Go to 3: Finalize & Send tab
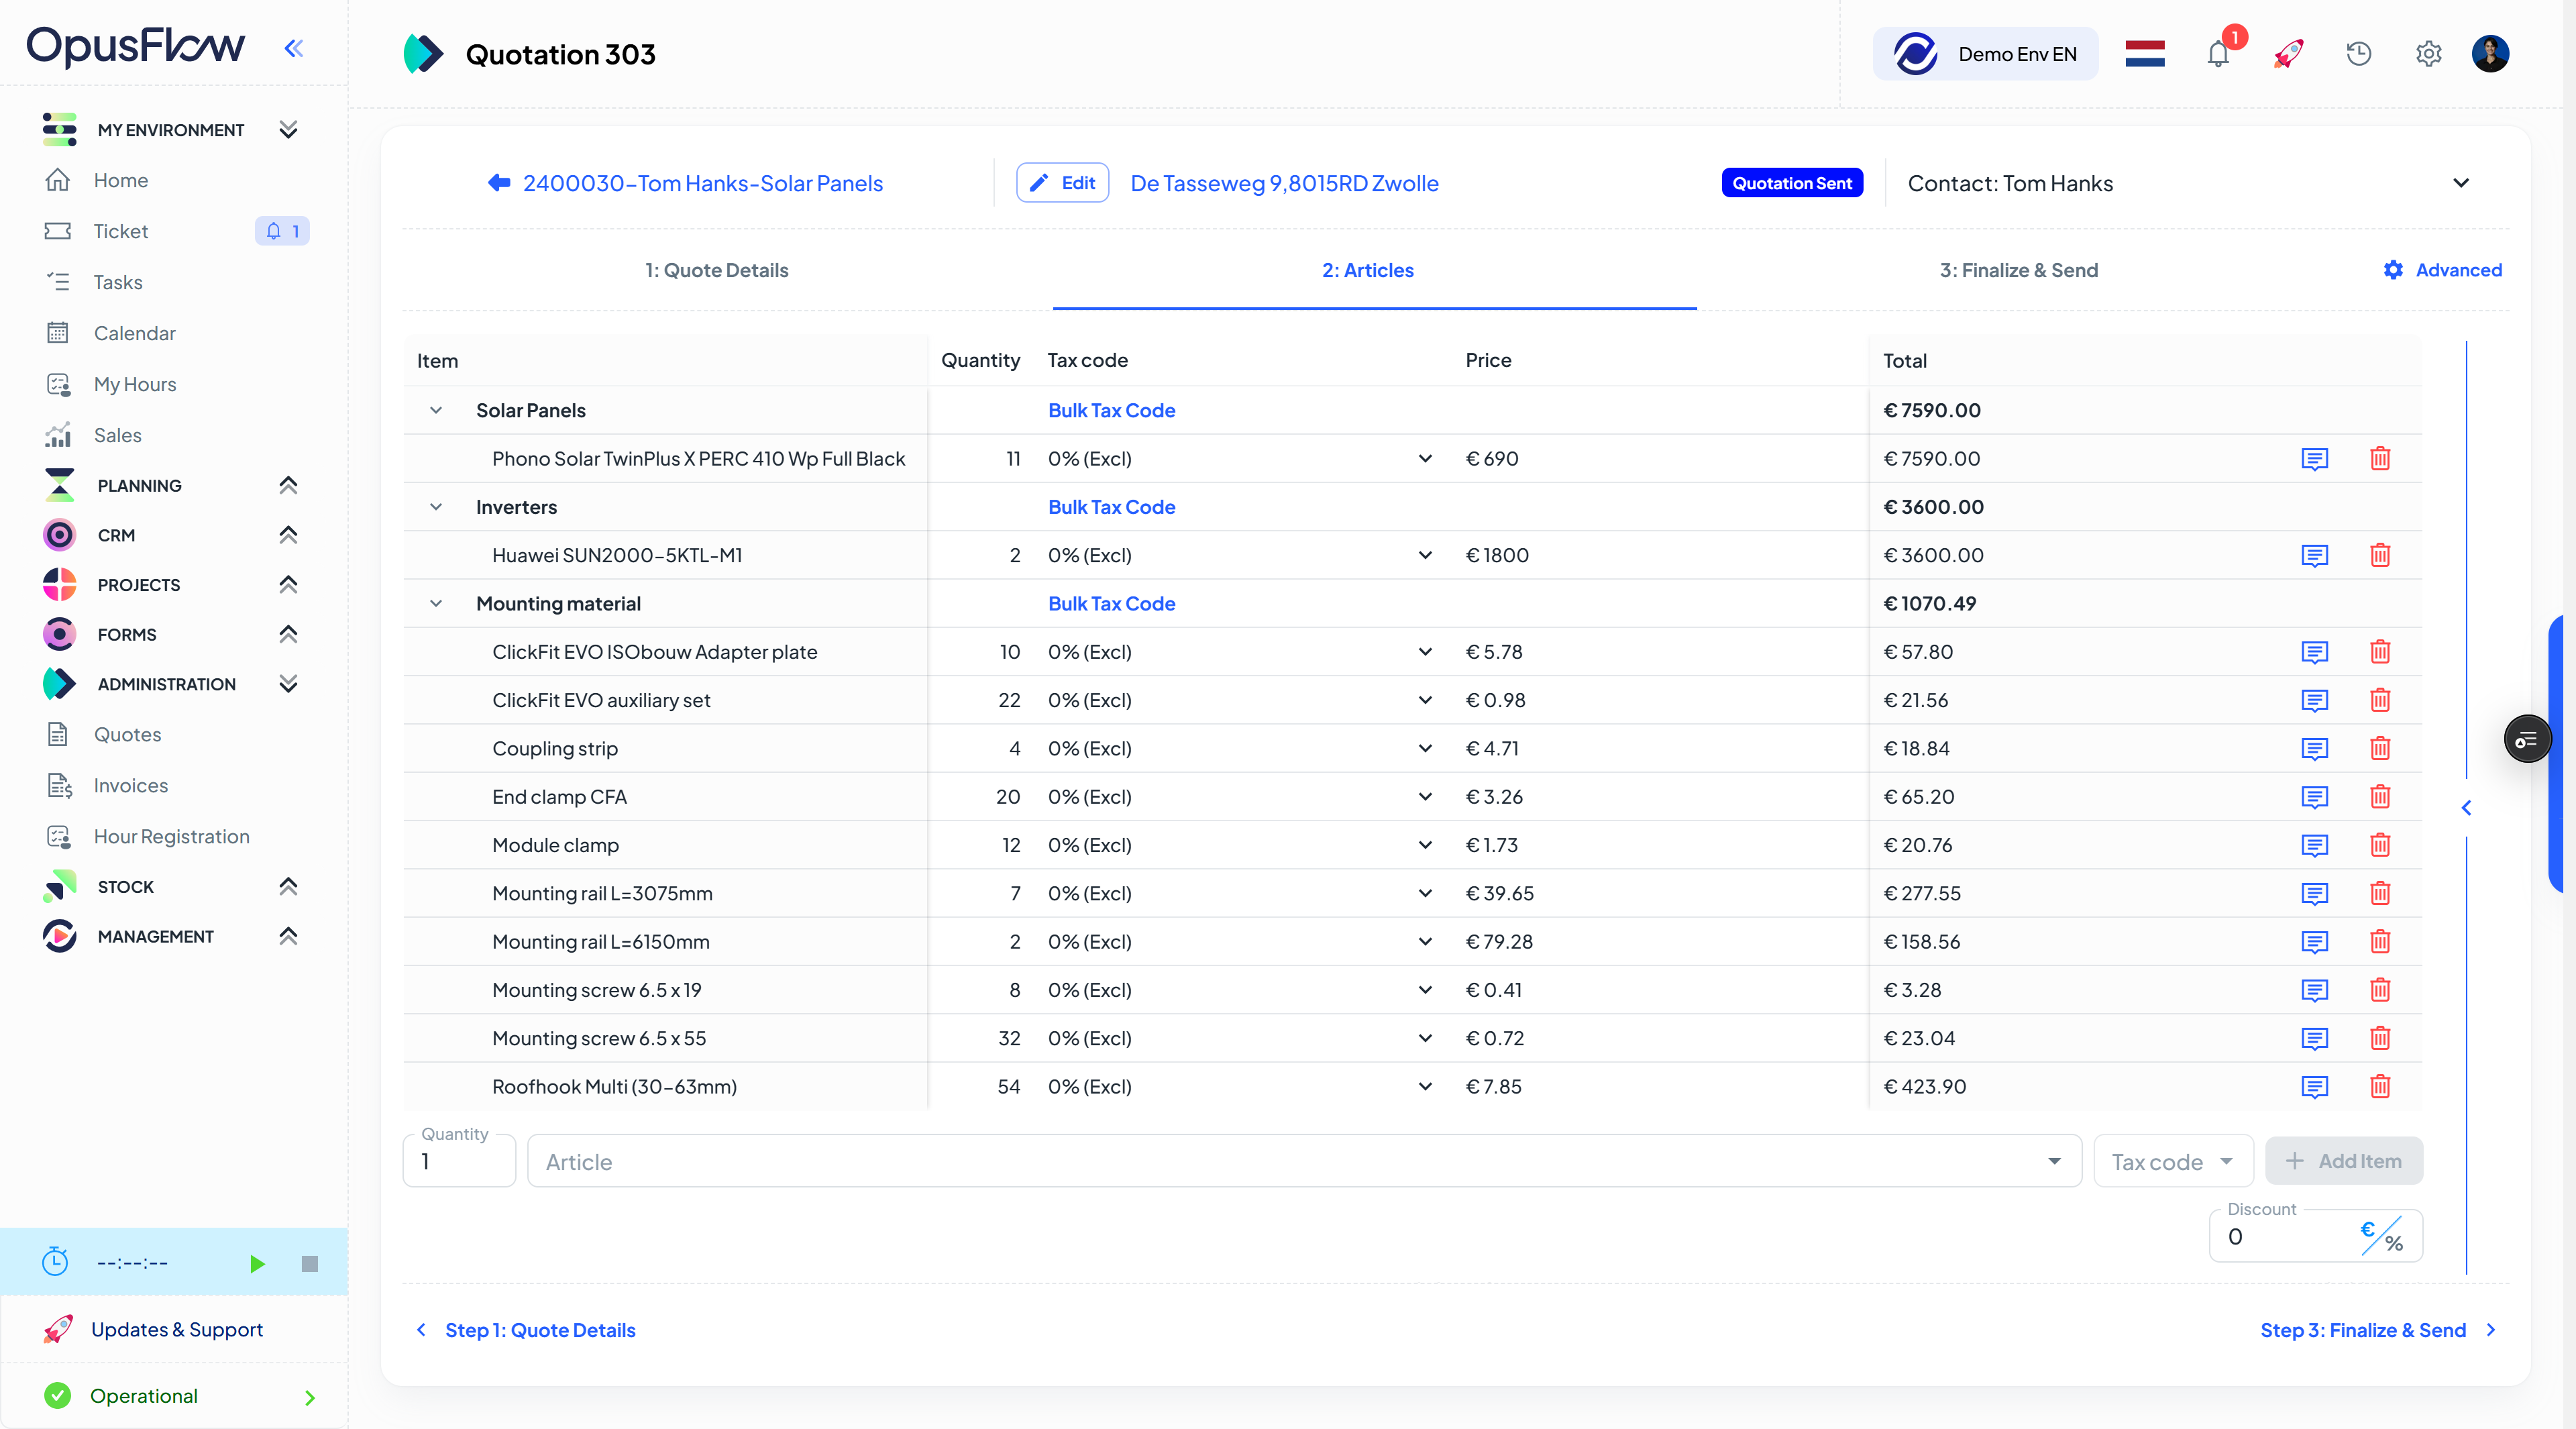This screenshot has height=1429, width=2576. click(x=2018, y=270)
